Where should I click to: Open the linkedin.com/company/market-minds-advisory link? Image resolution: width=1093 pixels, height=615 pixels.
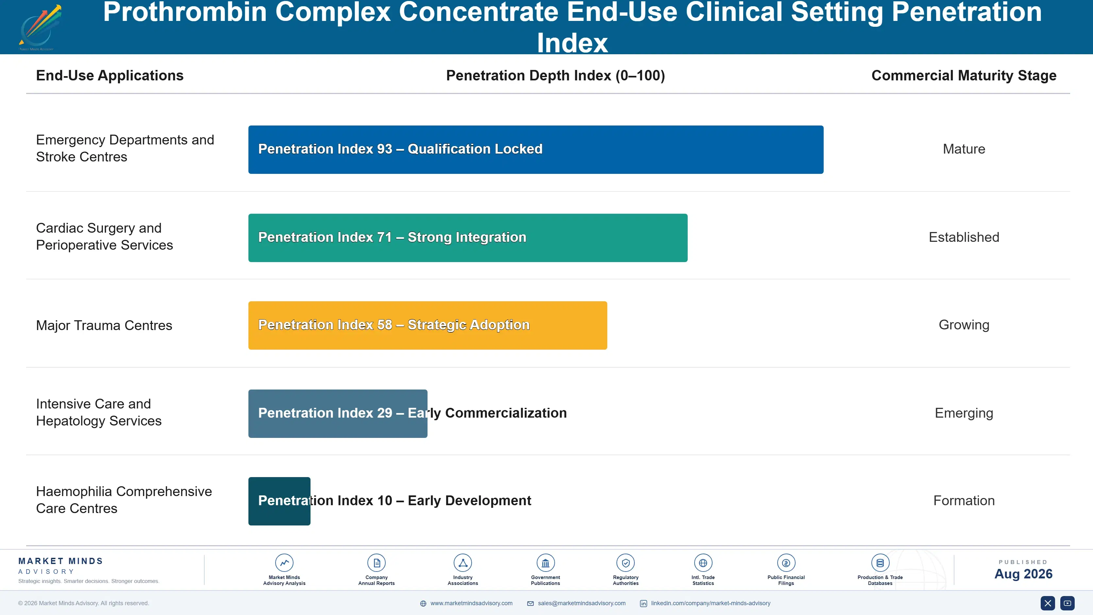tap(711, 603)
